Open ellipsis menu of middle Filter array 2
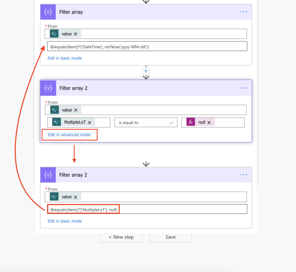Image resolution: width=296 pixels, height=272 pixels. pyautogui.click(x=243, y=88)
